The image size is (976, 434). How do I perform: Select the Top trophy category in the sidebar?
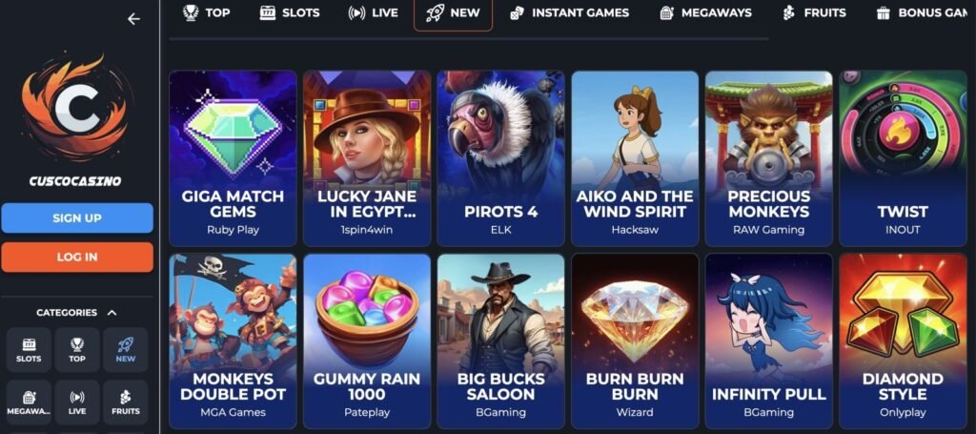pyautogui.click(x=77, y=350)
